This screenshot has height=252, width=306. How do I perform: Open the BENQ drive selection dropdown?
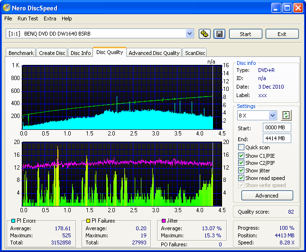[189, 34]
